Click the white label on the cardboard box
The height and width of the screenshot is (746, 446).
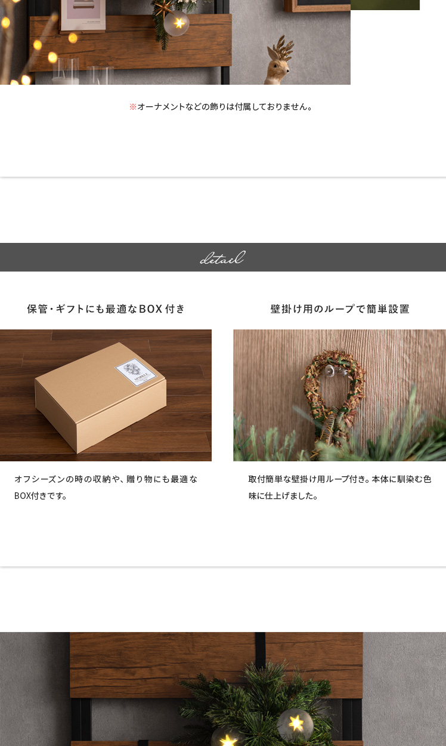(135, 372)
